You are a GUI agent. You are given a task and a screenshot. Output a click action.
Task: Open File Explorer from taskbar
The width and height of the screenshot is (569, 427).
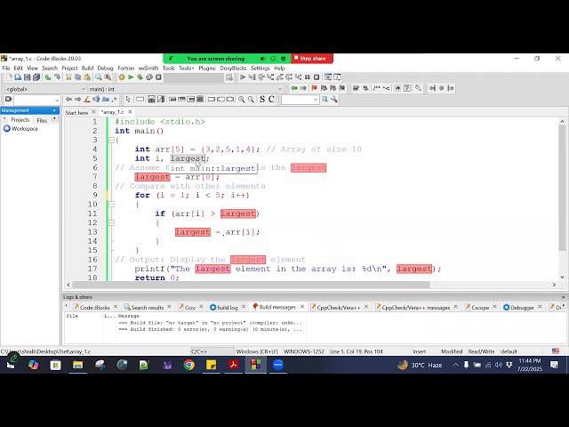tap(77, 365)
